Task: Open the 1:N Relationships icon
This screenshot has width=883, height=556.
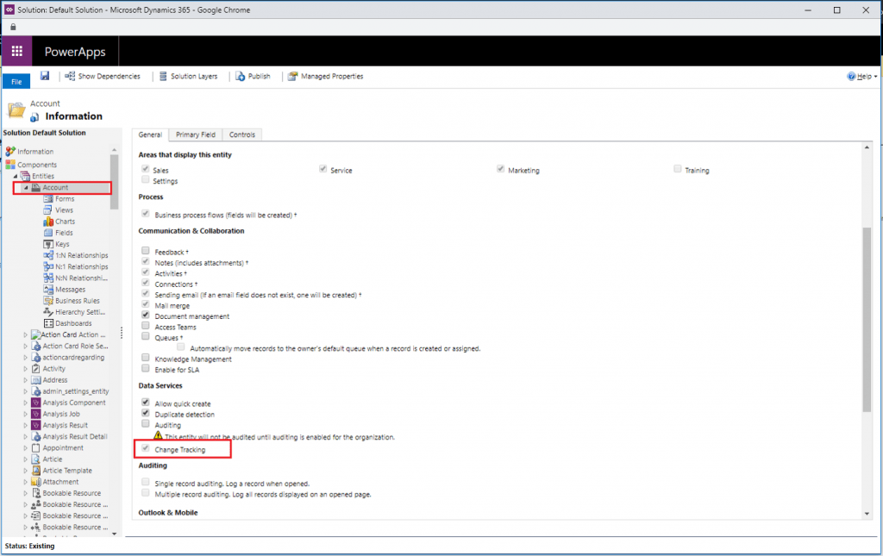Action: (x=48, y=255)
